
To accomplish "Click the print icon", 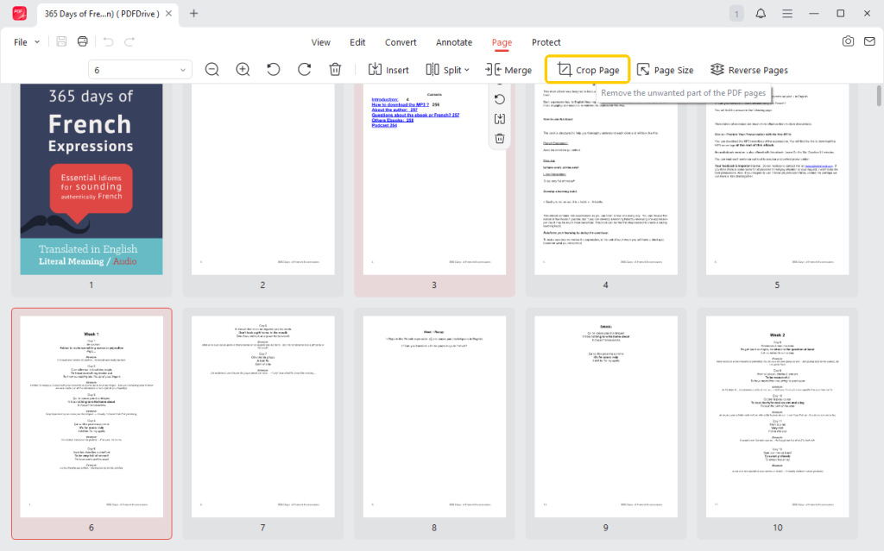I will click(x=83, y=42).
